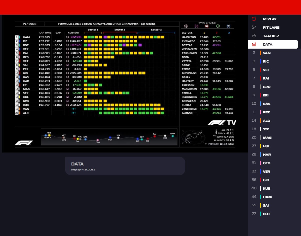Click the Replay circular arrow icon
301x236 pixels.
click(254, 19)
